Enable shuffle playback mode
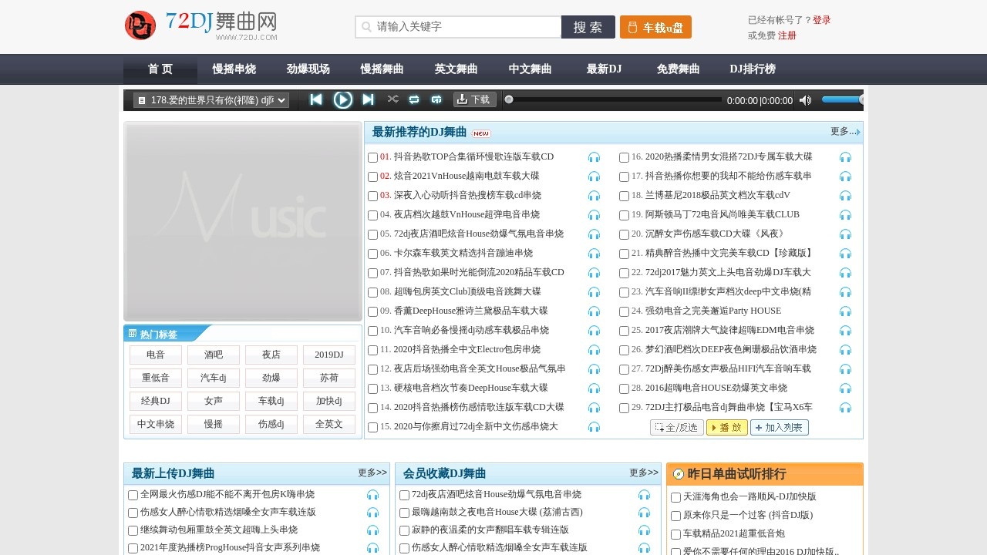The width and height of the screenshot is (987, 555). pyautogui.click(x=392, y=99)
